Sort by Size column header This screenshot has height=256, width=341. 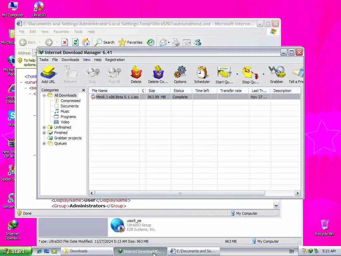click(x=158, y=91)
